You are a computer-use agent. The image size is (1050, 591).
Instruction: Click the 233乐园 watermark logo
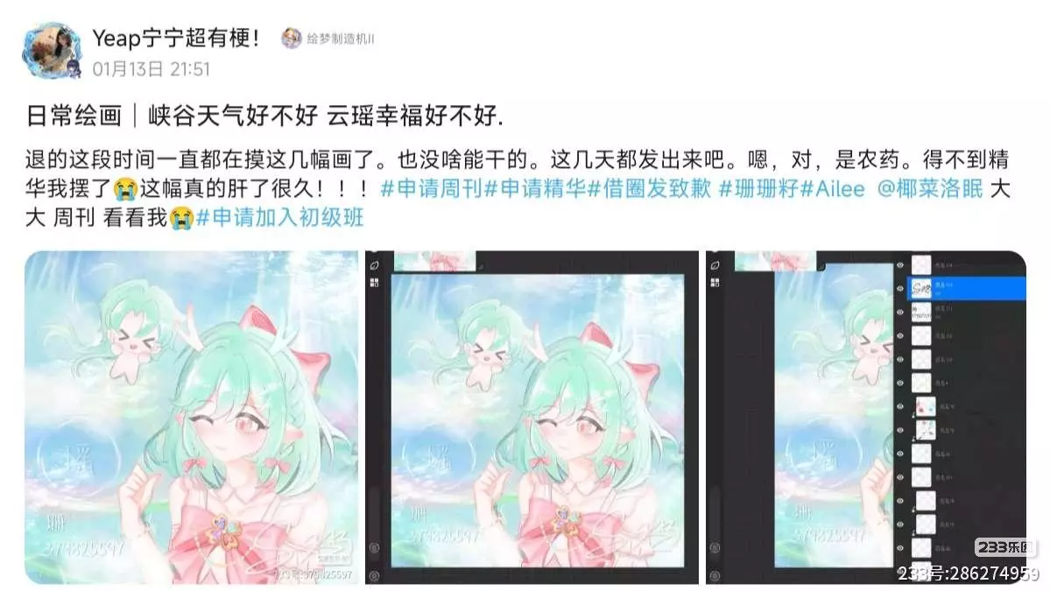[x=1005, y=547]
